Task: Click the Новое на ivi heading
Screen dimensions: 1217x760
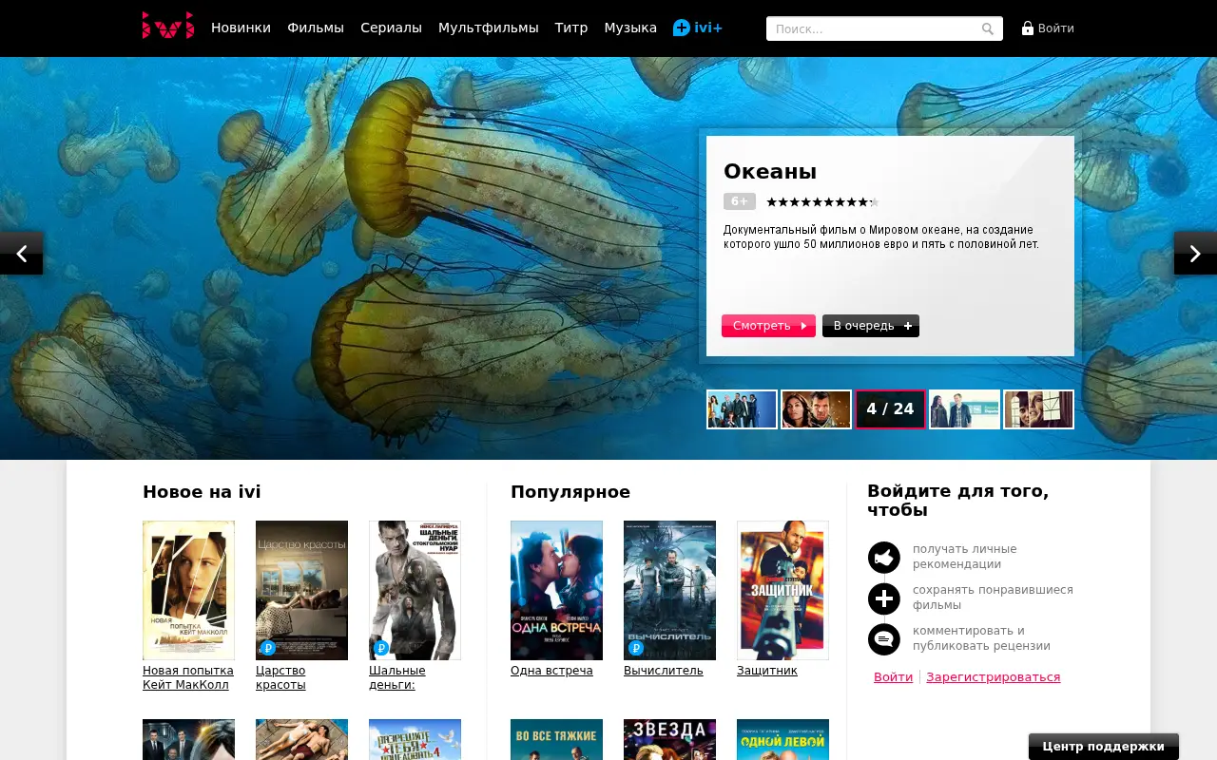Action: [202, 492]
